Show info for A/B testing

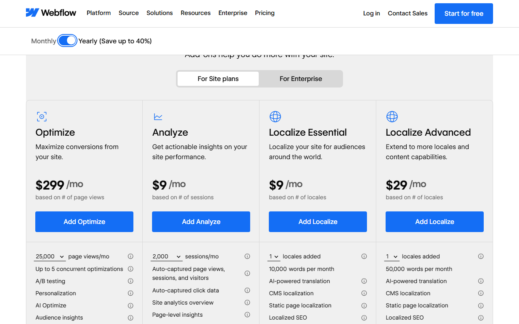coord(131,281)
